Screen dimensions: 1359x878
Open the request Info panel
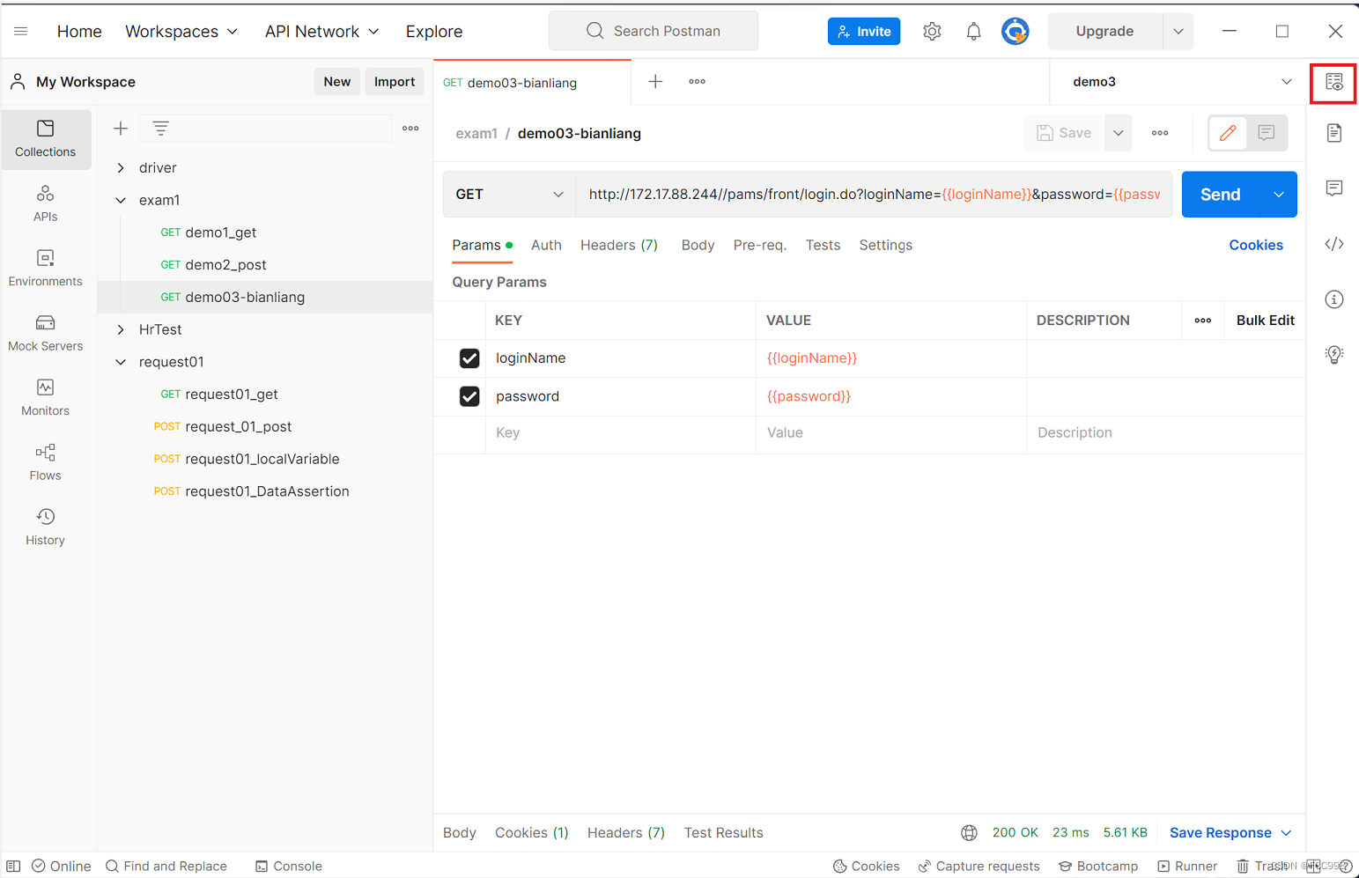[1334, 299]
